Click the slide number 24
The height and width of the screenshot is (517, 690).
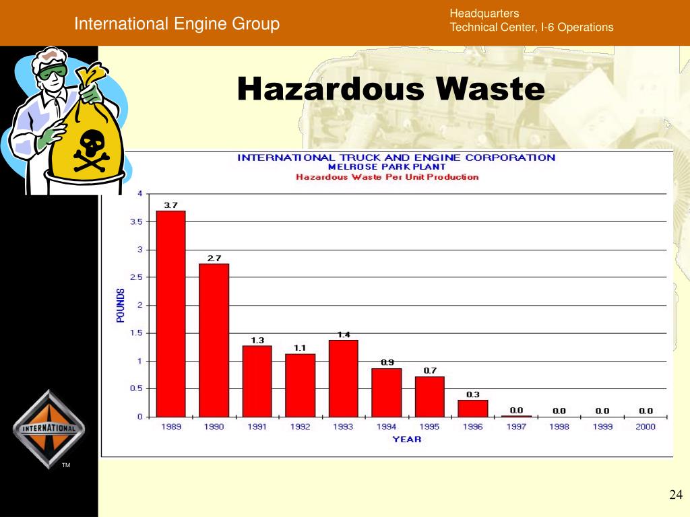[675, 495]
